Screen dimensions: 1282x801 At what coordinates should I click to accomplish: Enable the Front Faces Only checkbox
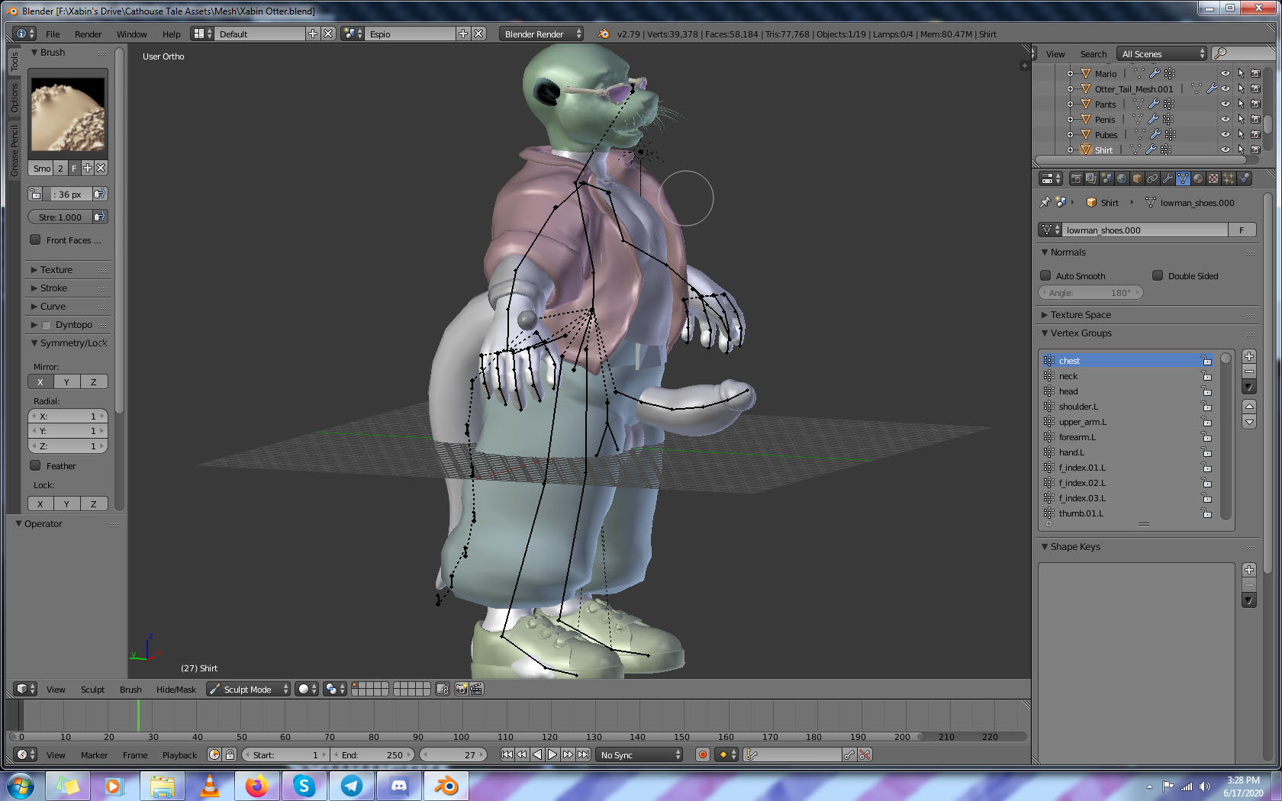(x=35, y=240)
